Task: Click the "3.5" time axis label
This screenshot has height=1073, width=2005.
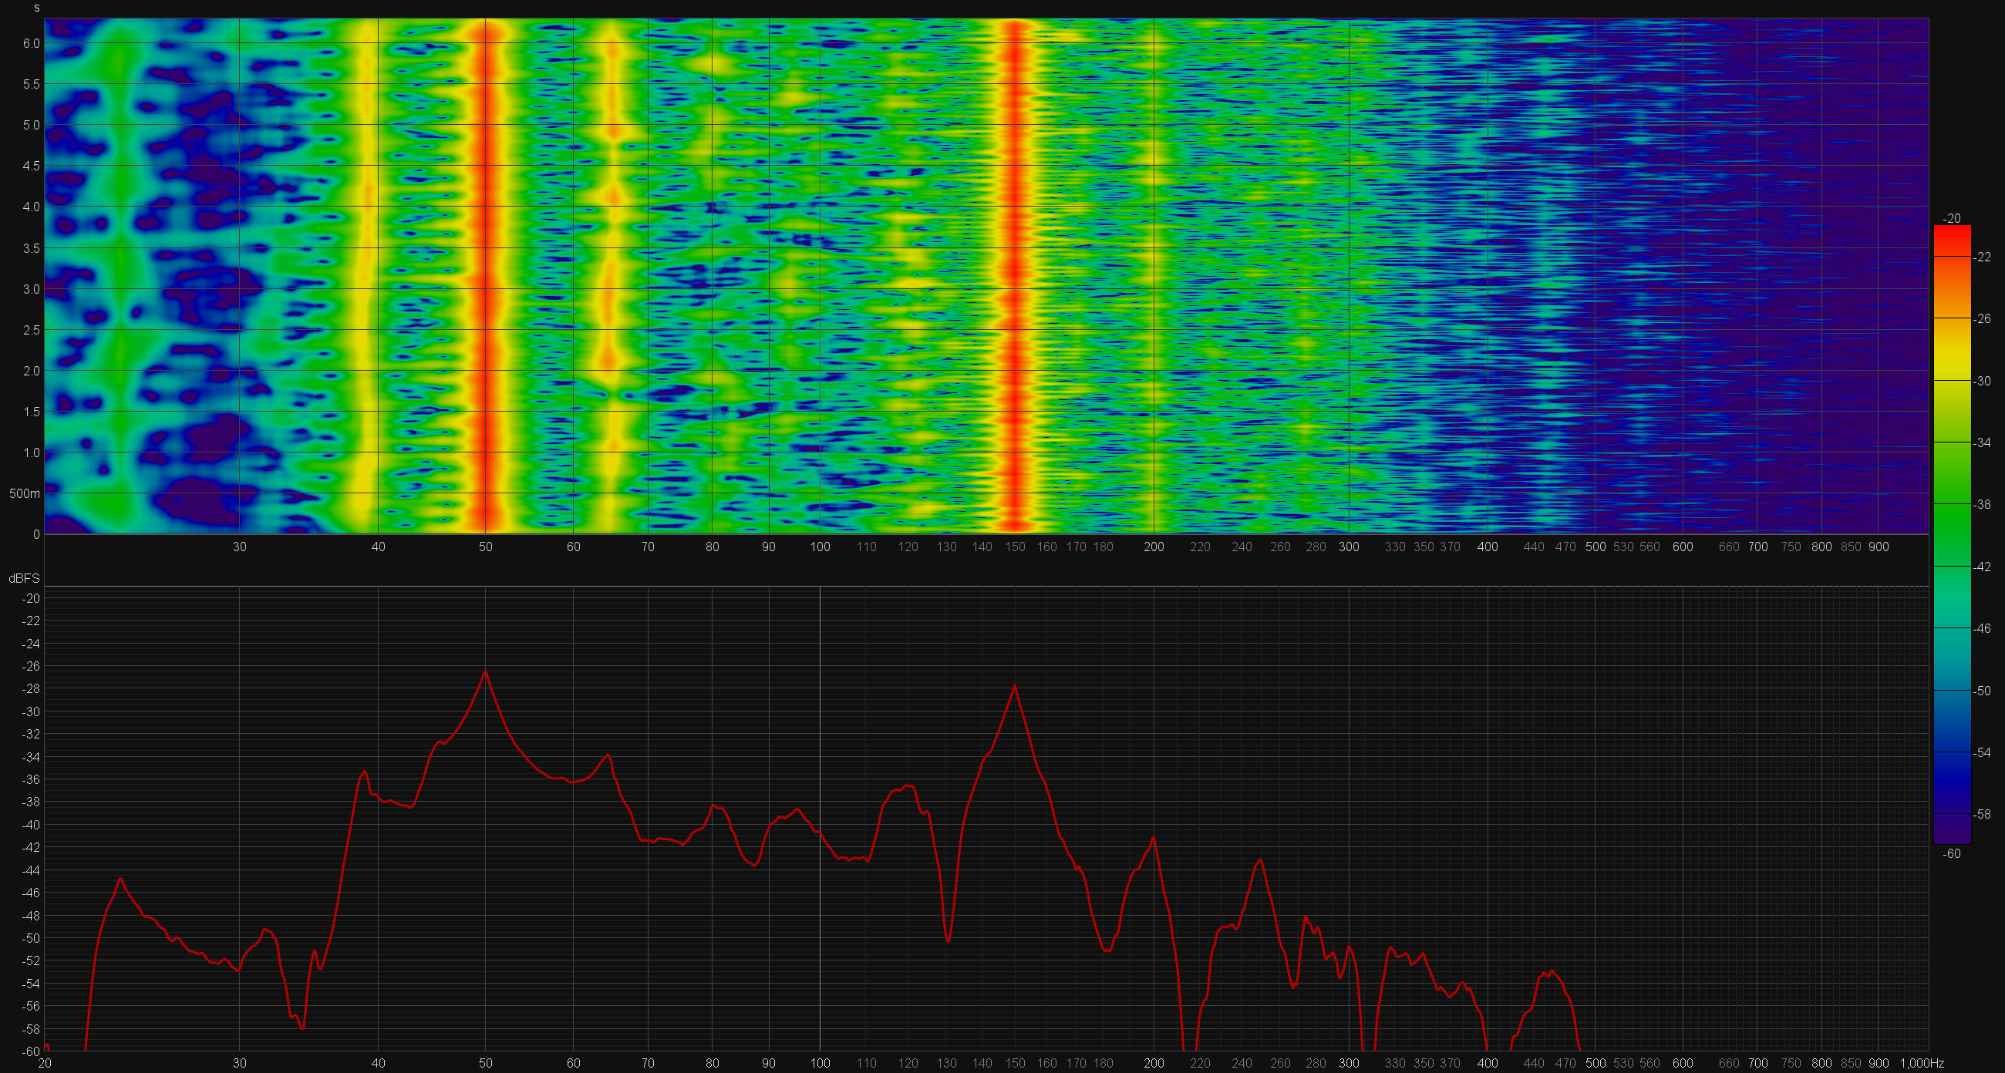Action: tap(31, 248)
